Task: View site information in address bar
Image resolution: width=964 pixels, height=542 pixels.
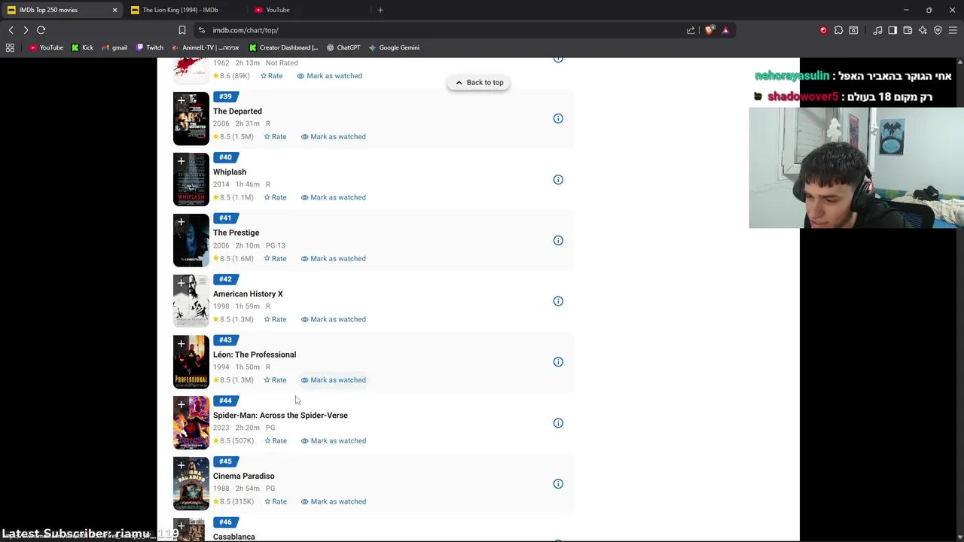Action: click(201, 30)
